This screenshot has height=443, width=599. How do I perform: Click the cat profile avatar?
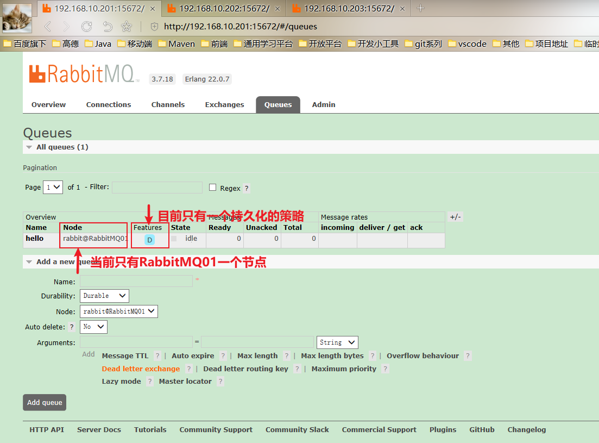(x=17, y=18)
